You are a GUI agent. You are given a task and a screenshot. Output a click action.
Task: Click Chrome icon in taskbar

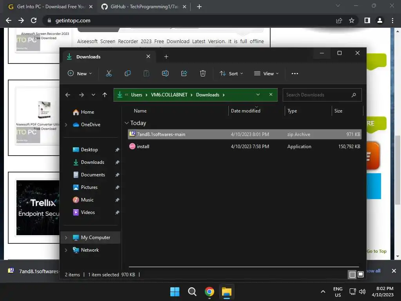pos(210,292)
